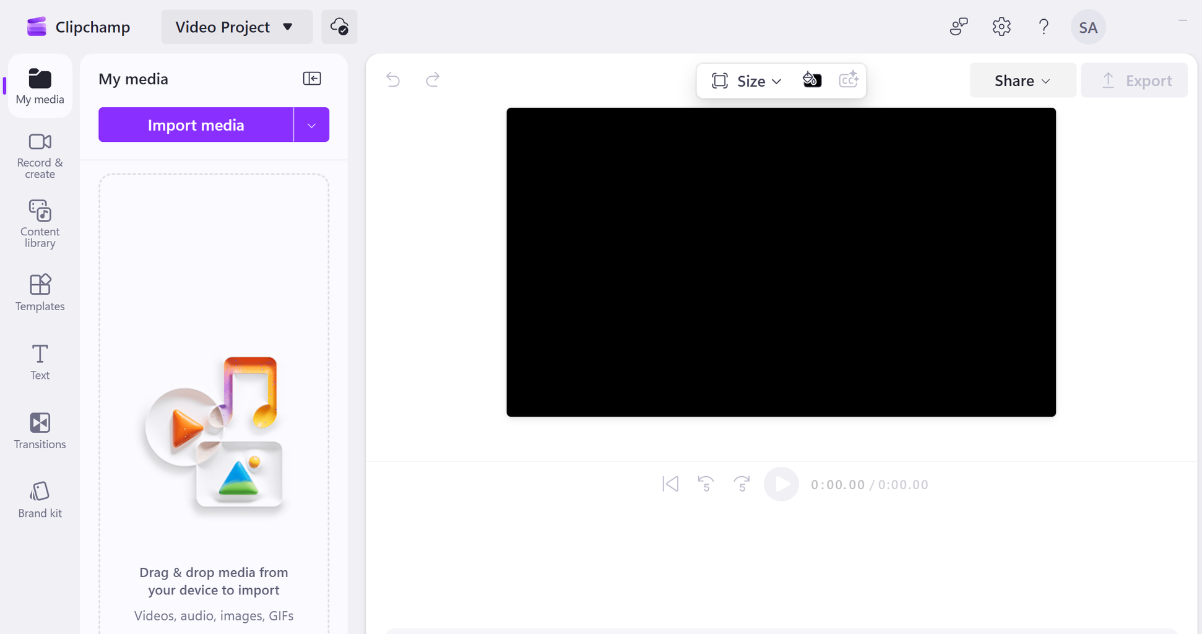Click the Import media button
Screen dimensions: 1202x634
196,124
